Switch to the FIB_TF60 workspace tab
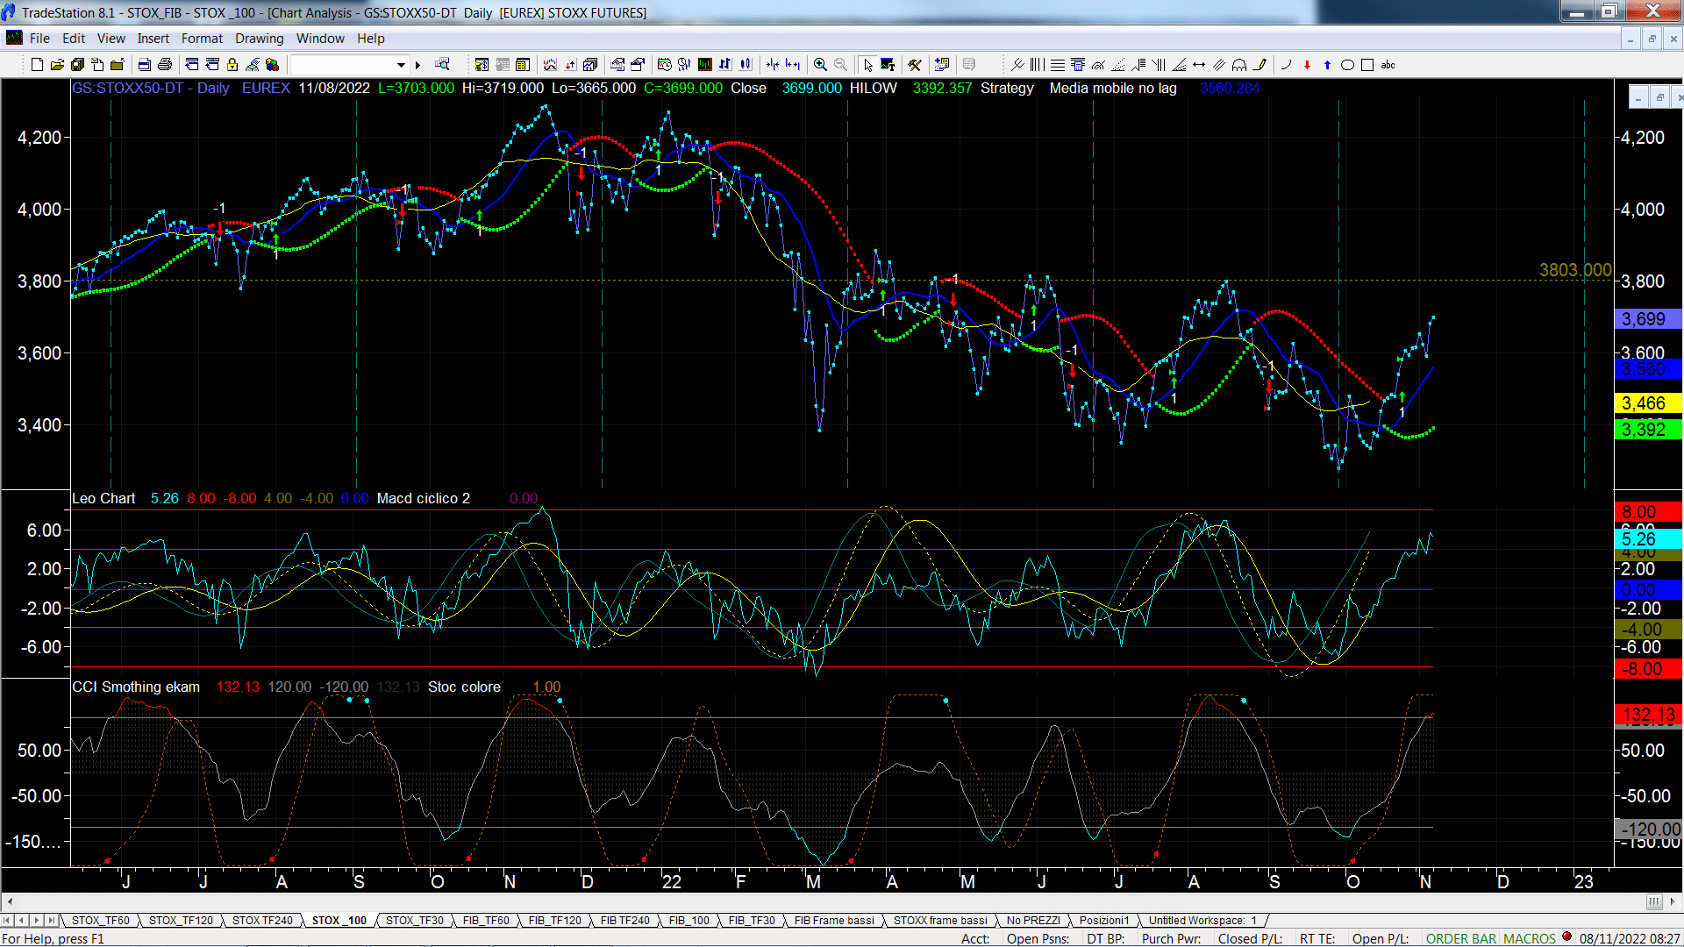This screenshot has width=1684, height=947. 486,920
